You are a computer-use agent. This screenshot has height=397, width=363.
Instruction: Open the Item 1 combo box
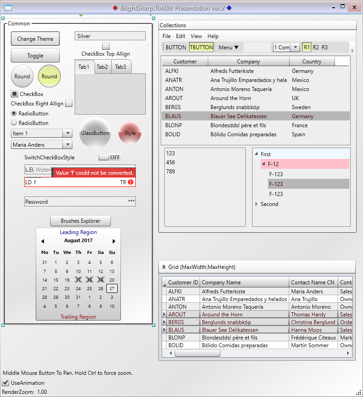coord(67,133)
